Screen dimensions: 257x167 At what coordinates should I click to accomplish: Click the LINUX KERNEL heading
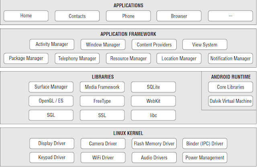pyautogui.click(x=128, y=133)
